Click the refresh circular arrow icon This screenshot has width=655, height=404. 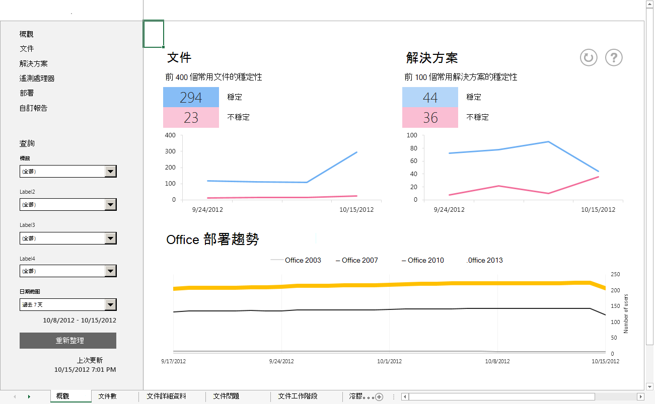point(588,57)
